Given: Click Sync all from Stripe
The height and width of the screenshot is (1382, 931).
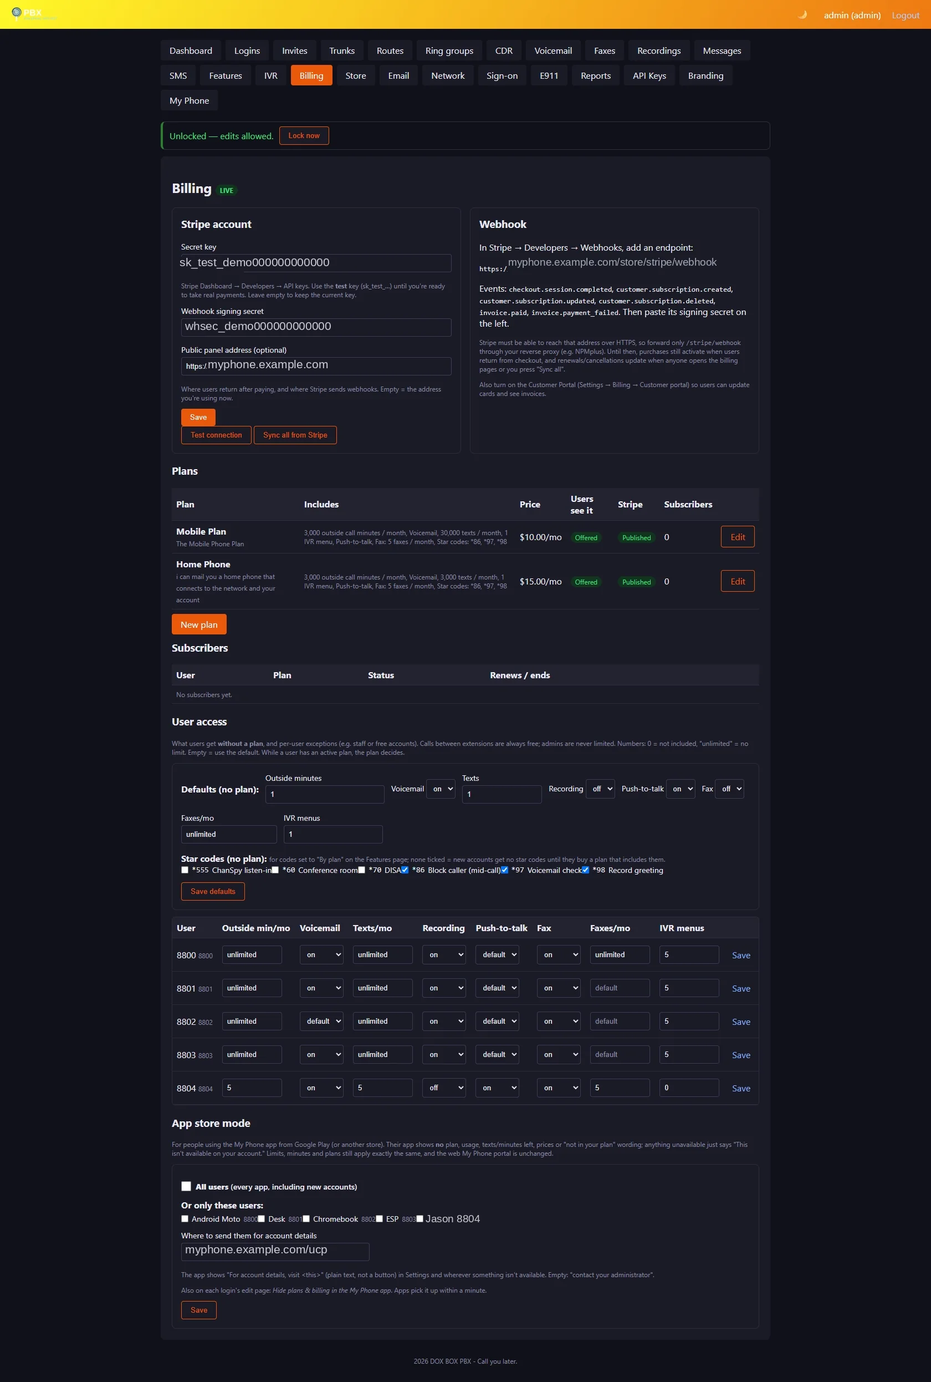Looking at the screenshot, I should click(295, 435).
